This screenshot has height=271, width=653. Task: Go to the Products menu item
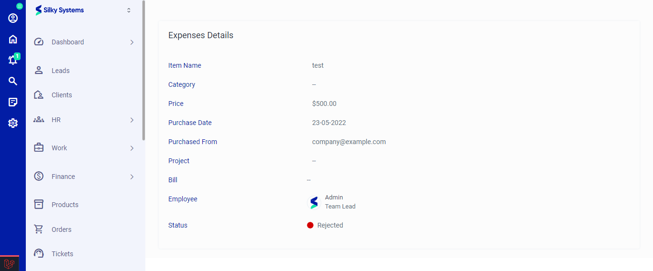click(85, 205)
